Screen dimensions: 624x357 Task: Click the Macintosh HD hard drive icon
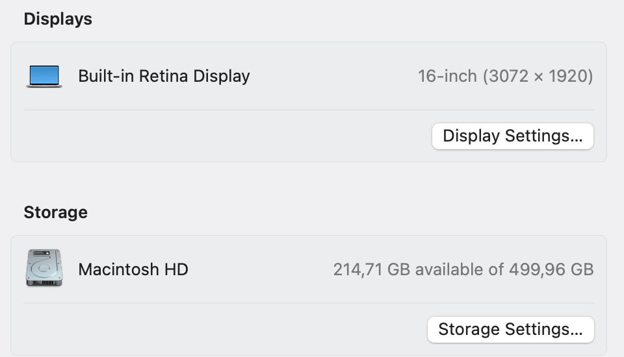tap(44, 268)
